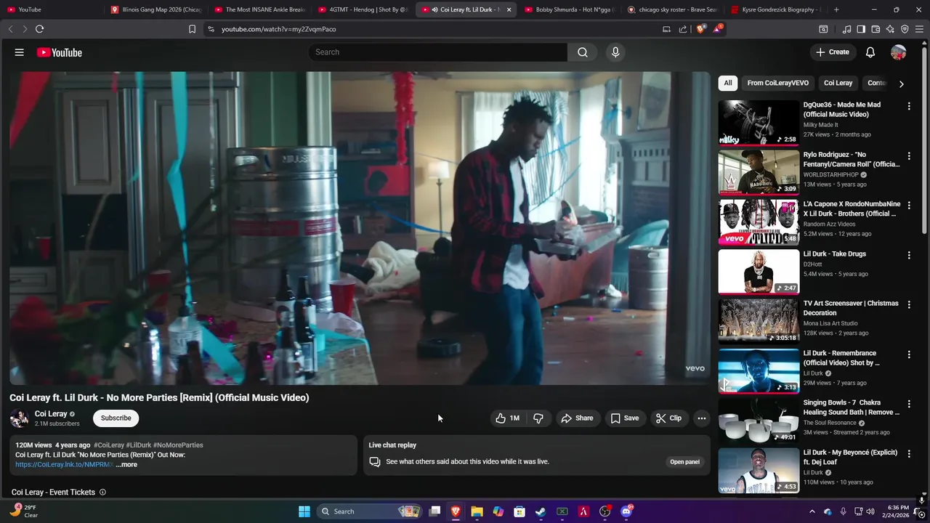930x523 pixels.
Task: Toggle Brave sidebar panel icon
Action: pyautogui.click(x=861, y=29)
